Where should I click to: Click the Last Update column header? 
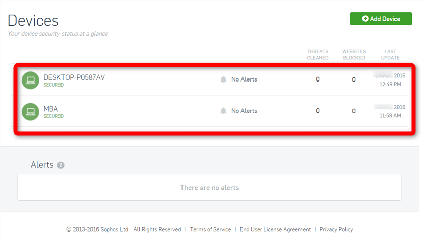pos(390,54)
